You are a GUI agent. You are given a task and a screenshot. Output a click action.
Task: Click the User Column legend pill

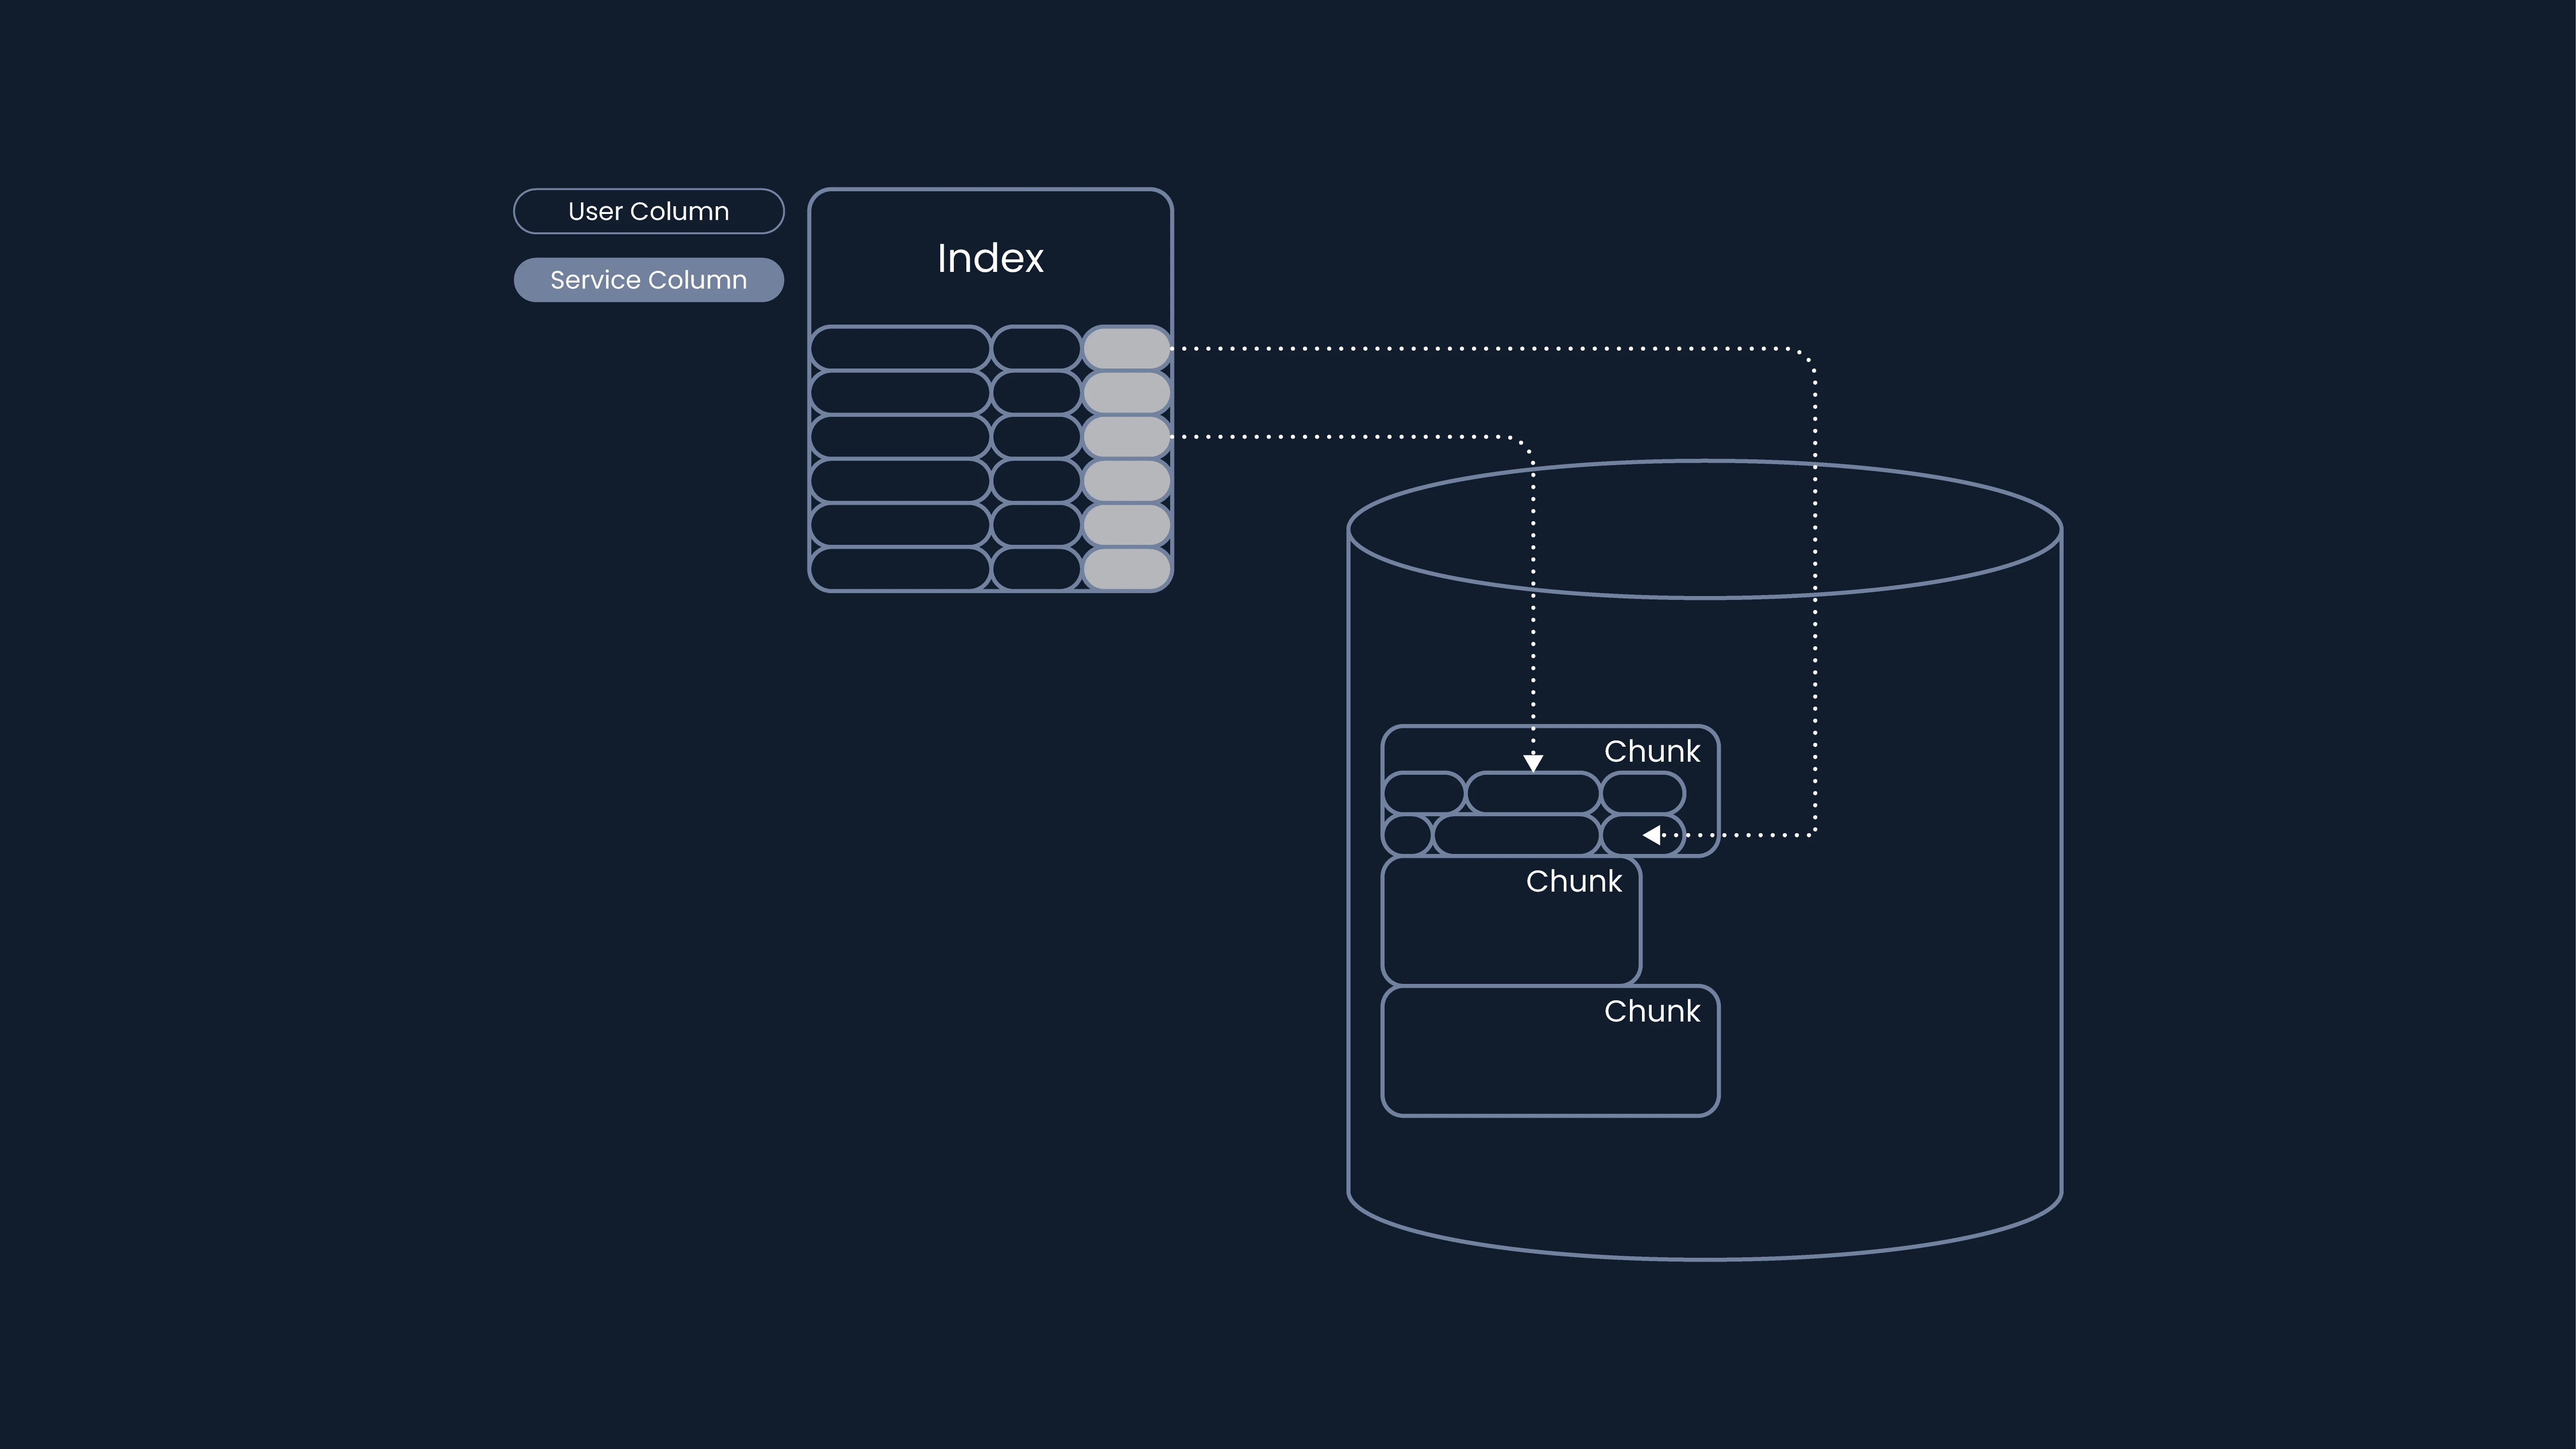coord(648,211)
